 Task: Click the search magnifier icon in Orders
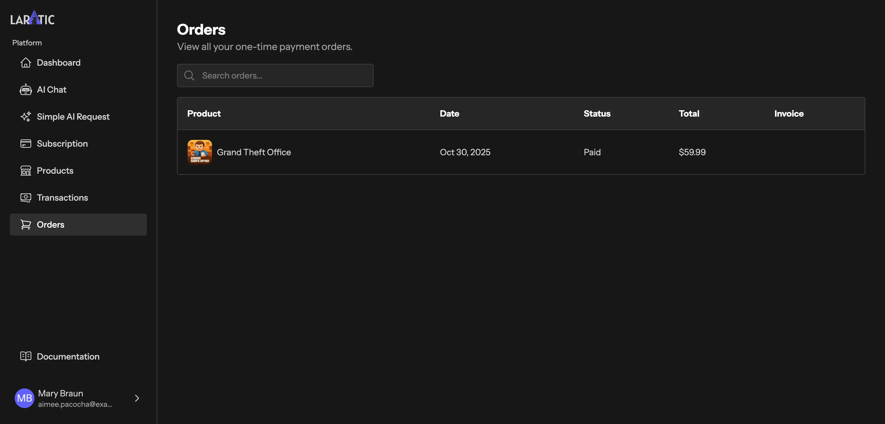click(x=189, y=75)
